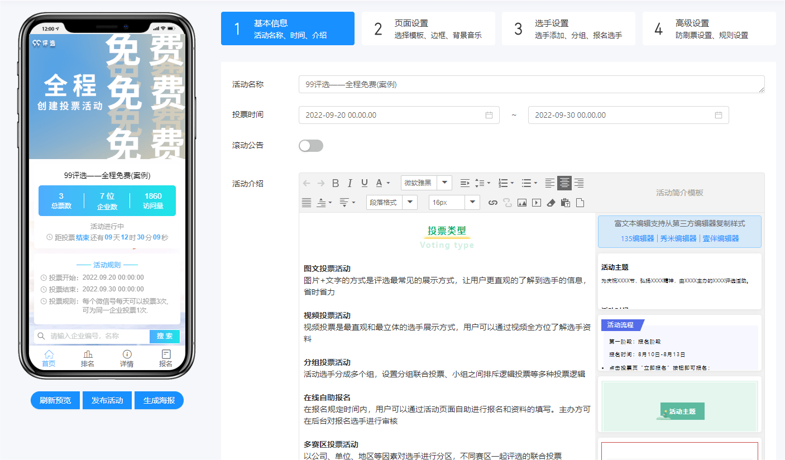Click the 图文投票活动 heading in editor
Image resolution: width=785 pixels, height=460 pixels.
(x=327, y=269)
